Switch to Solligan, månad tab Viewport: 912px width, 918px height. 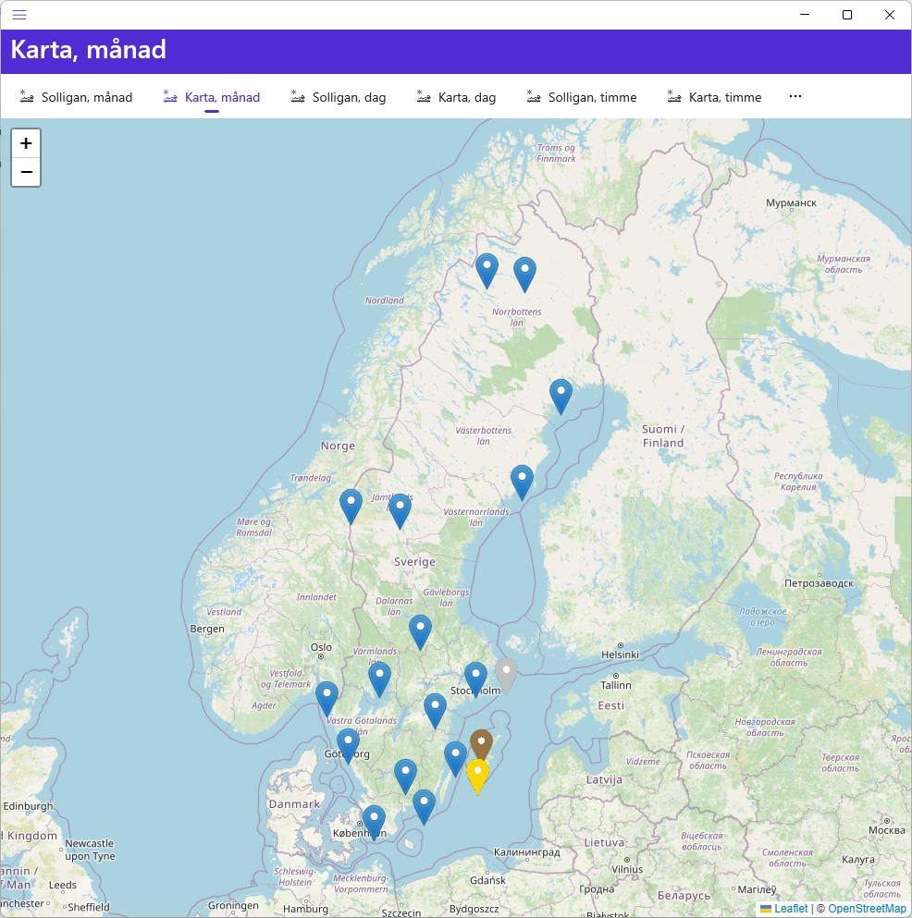(76, 97)
